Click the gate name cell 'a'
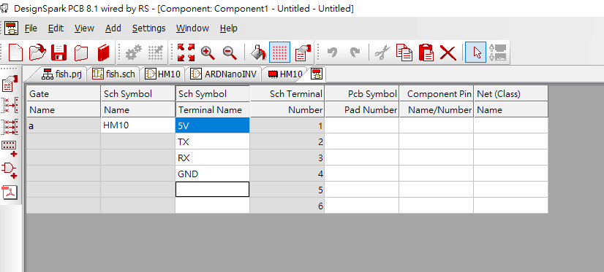The height and width of the screenshot is (272, 604). point(63,125)
